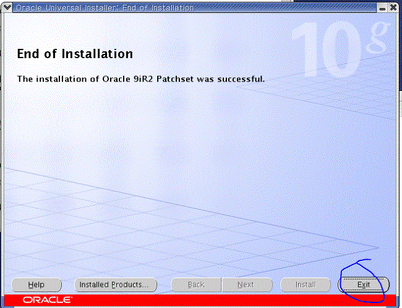Viewport: 402px width, 308px height.
Task: Click the ORACLE logo in red bar
Action: coord(48,299)
